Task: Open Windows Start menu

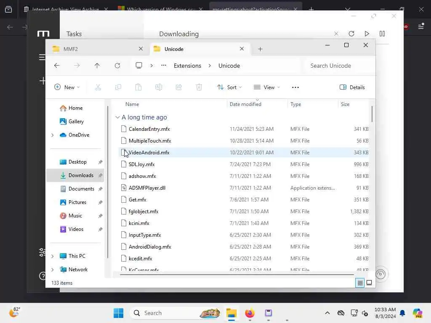Action: pyautogui.click(x=118, y=313)
